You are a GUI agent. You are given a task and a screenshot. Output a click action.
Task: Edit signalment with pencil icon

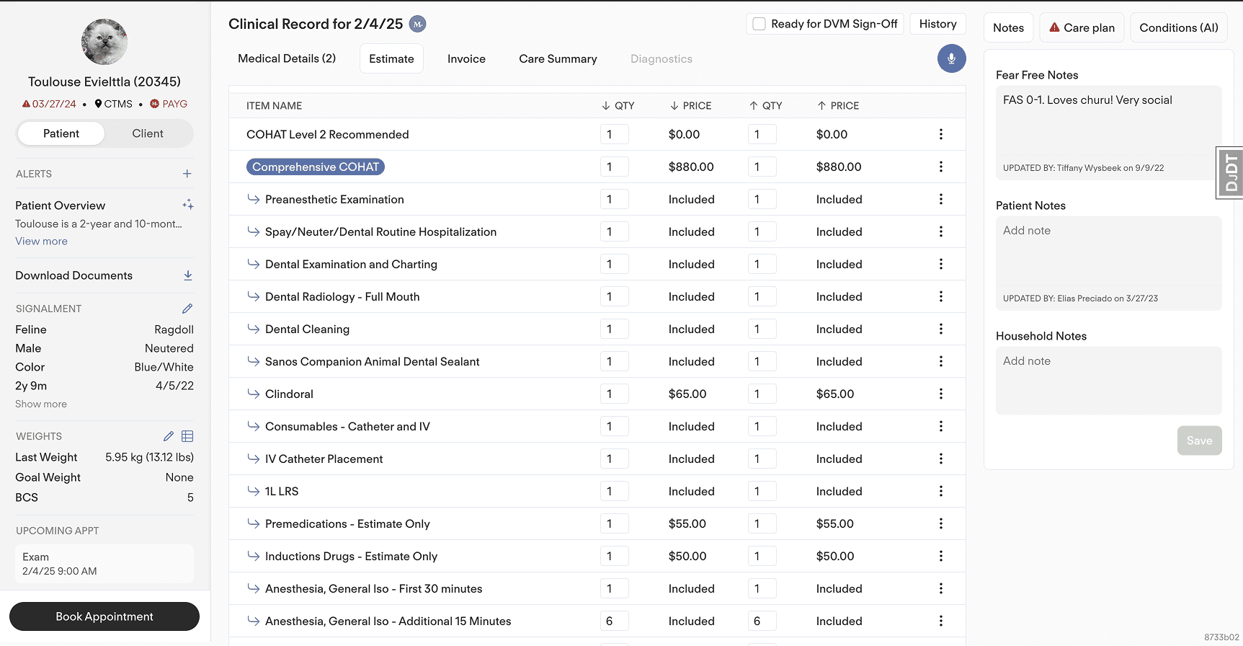[x=187, y=309]
